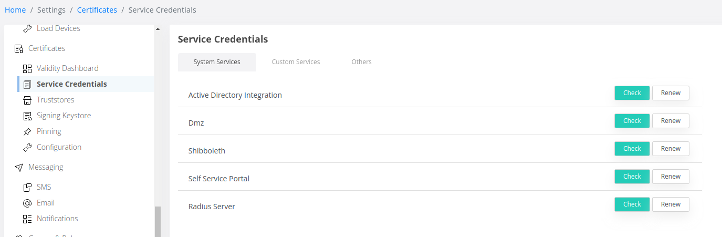Click the SMS icon in sidebar
Image resolution: width=722 pixels, height=237 pixels.
[27, 187]
